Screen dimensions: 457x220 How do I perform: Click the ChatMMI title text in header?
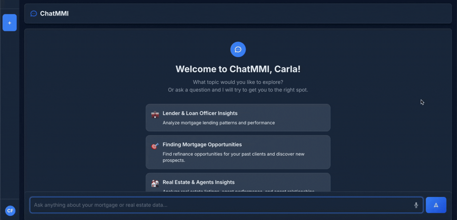[x=54, y=14]
